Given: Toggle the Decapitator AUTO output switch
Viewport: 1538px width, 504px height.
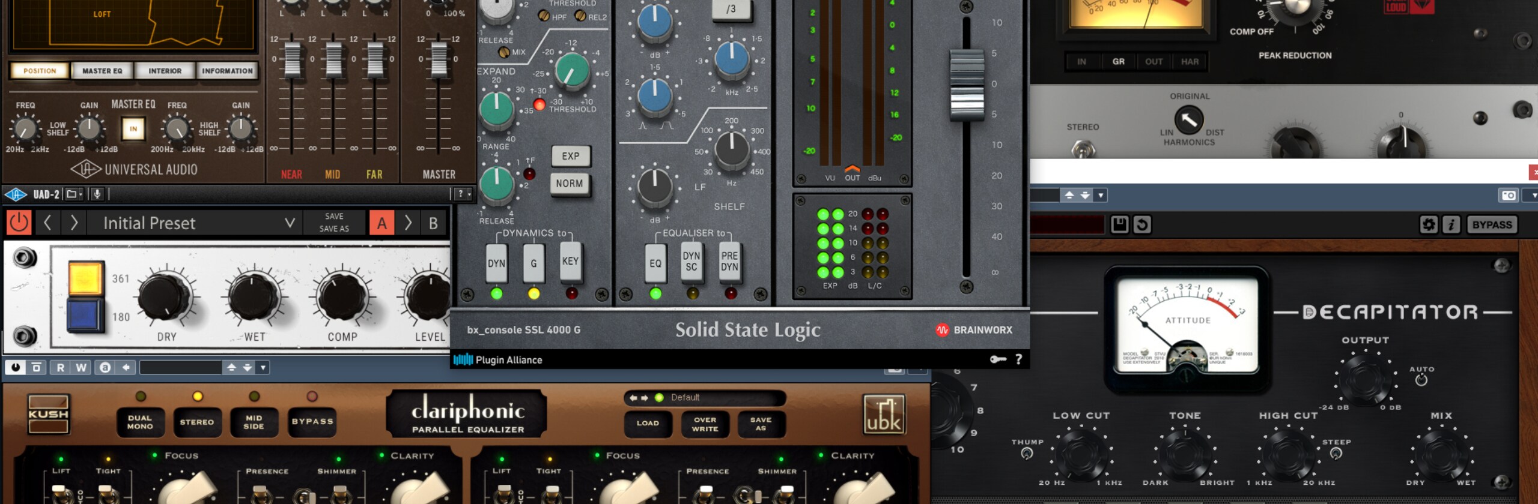Looking at the screenshot, I should coord(1421,380).
